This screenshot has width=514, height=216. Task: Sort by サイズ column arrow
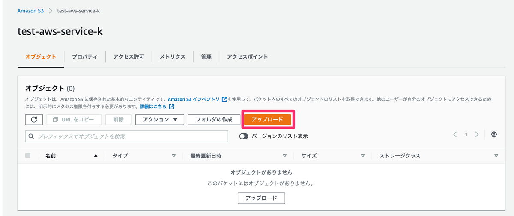(363, 156)
